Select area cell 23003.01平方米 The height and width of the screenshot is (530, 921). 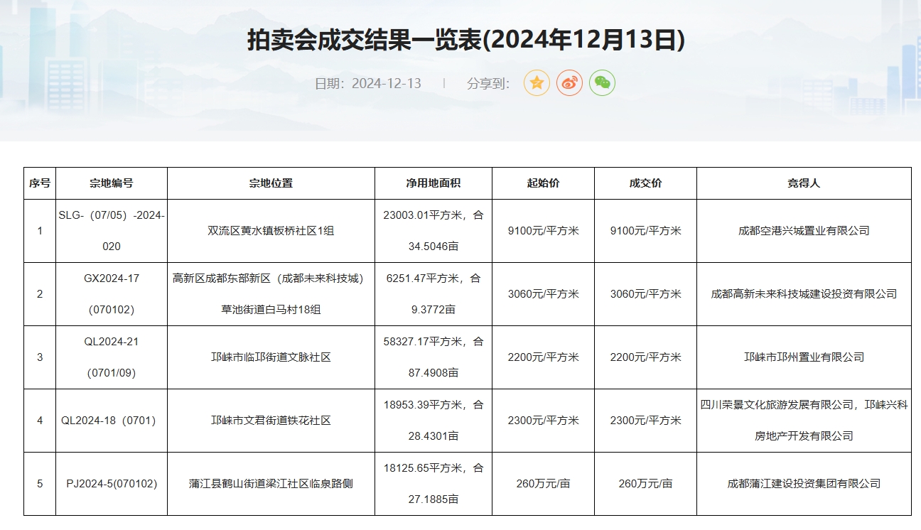pos(433,231)
